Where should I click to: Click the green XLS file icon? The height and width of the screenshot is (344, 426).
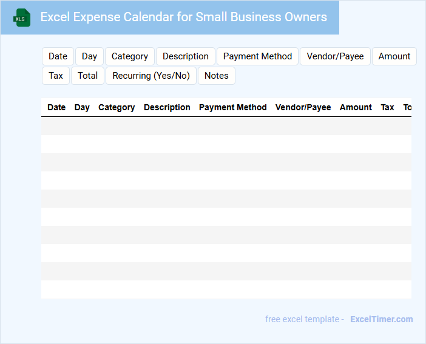click(x=22, y=18)
